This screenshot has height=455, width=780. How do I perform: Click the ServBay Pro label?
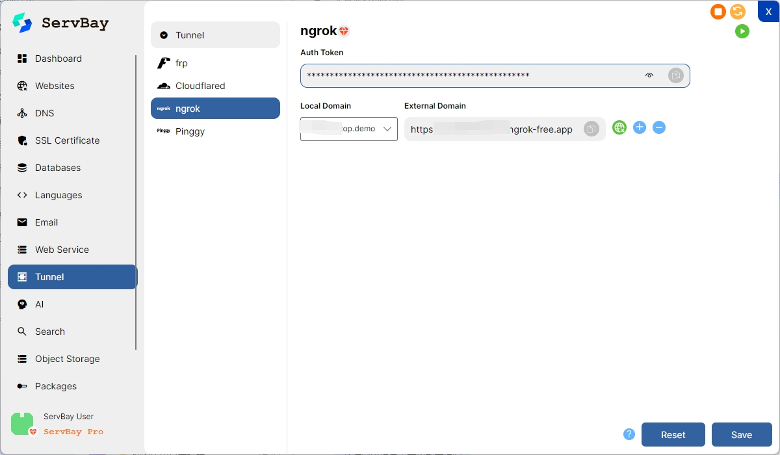[73, 432]
